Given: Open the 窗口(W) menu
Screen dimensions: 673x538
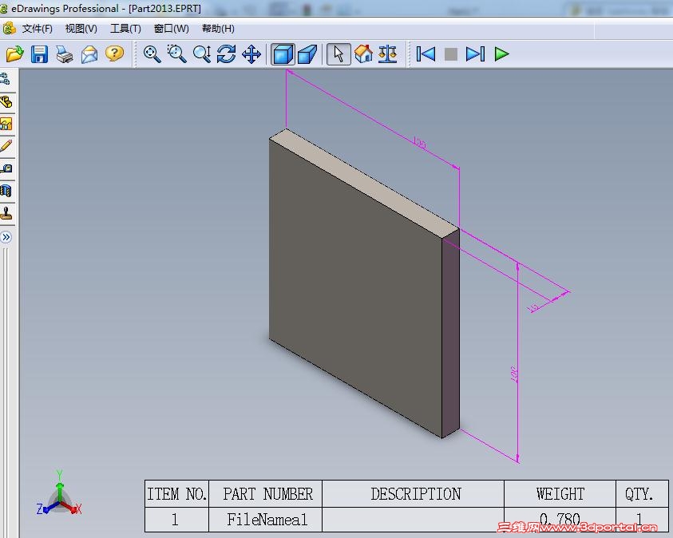Looking at the screenshot, I should point(172,29).
